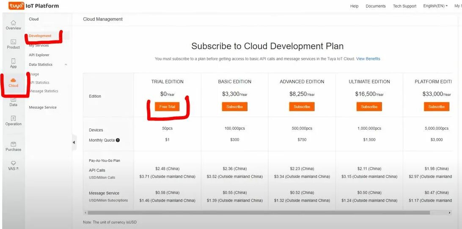This screenshot has width=462, height=229.
Task: Click the 1,000,000pcs devices value
Action: (x=369, y=128)
